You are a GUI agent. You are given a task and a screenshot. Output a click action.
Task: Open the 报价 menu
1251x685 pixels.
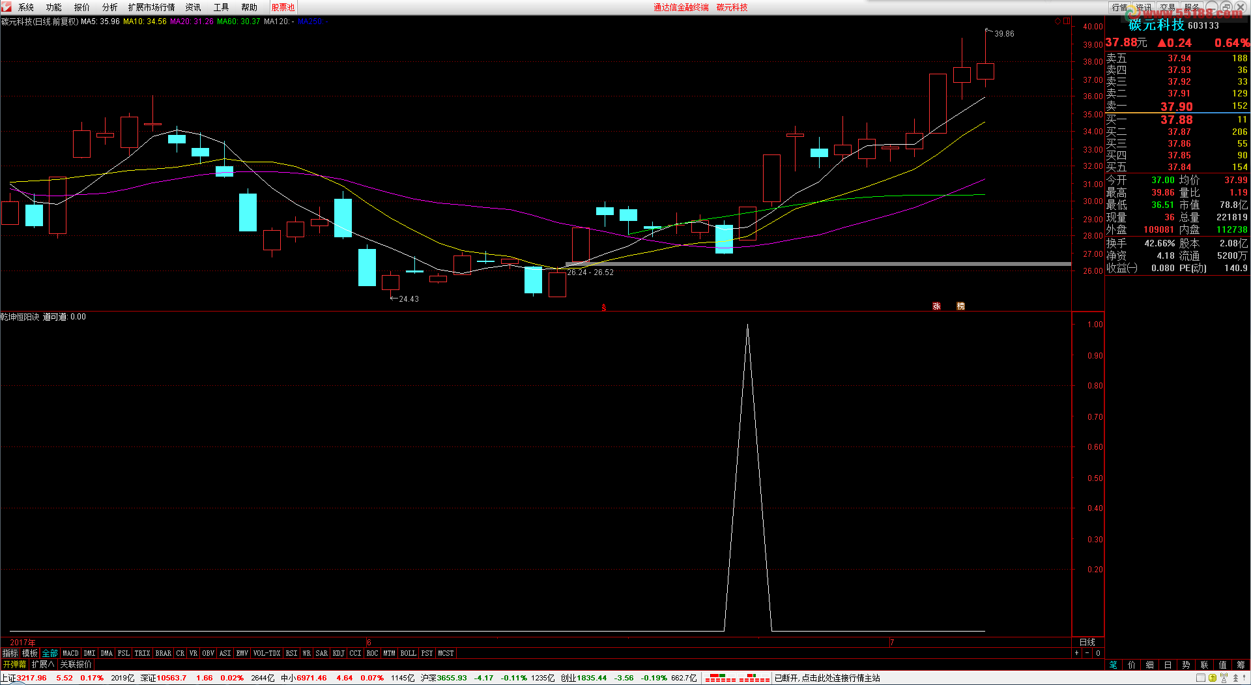(82, 7)
